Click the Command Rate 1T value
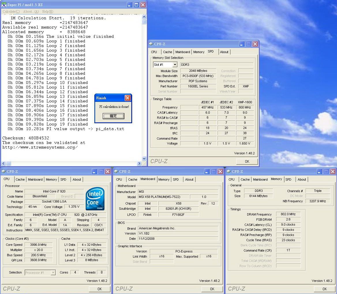The height and width of the screenshot is (294, 337). click(x=288, y=250)
